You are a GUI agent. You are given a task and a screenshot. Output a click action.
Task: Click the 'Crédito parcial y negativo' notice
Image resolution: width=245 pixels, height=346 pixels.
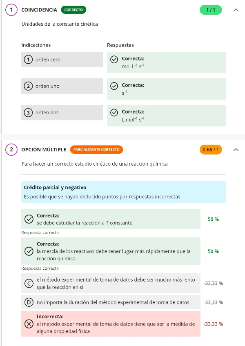123,192
